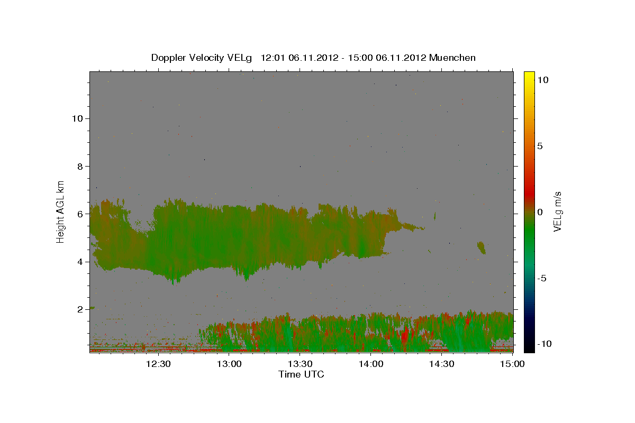Click the 15:00 time tick label
The height and width of the screenshot is (423, 635).
click(x=512, y=364)
